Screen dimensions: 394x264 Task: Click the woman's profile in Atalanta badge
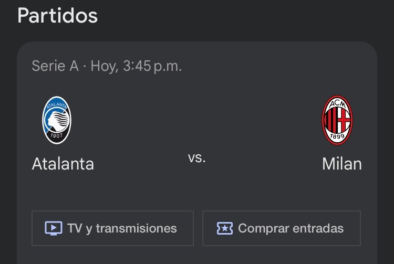point(55,120)
